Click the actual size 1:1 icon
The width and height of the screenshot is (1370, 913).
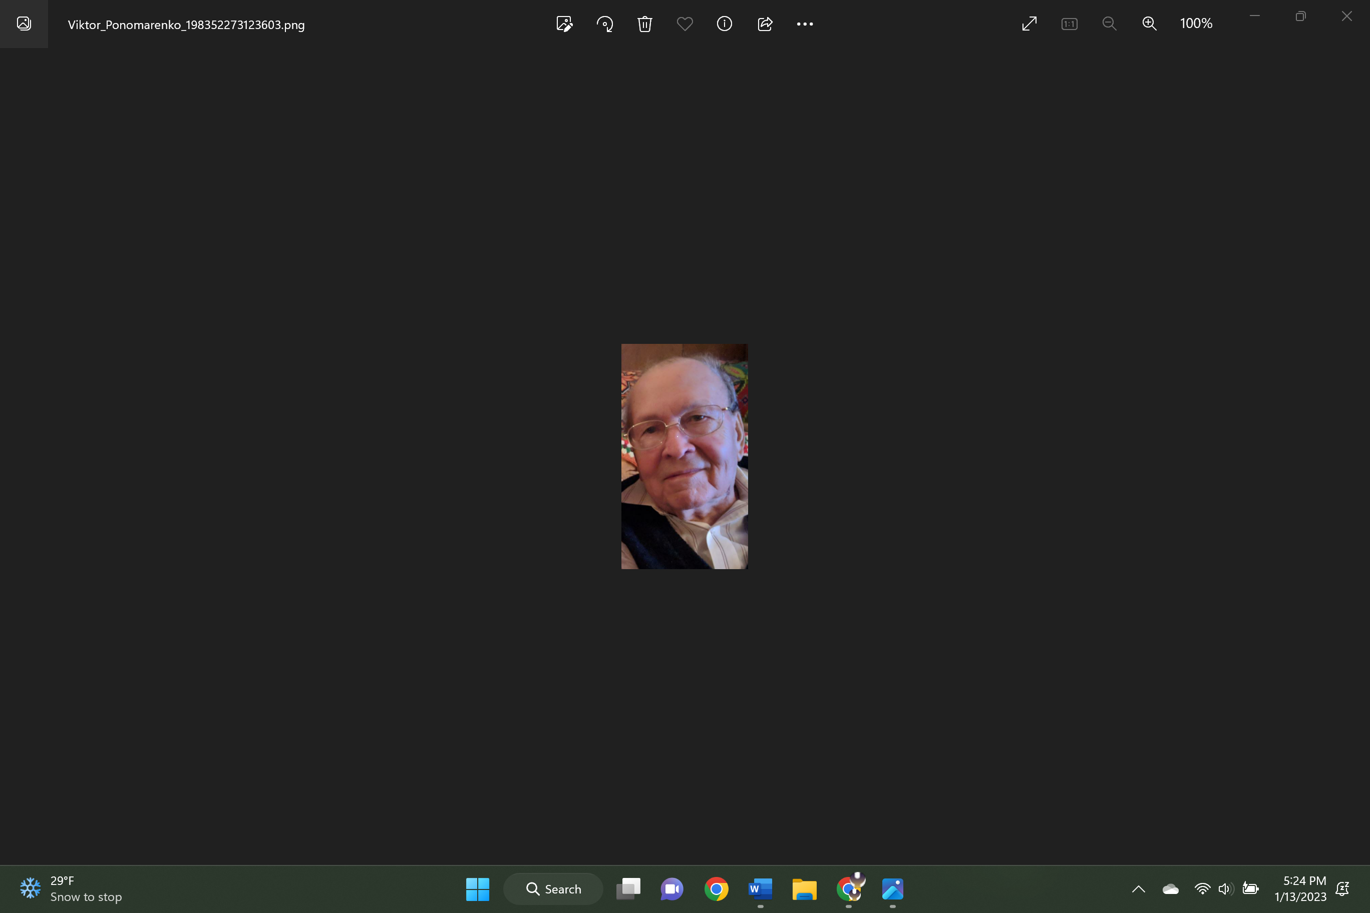pyautogui.click(x=1069, y=24)
